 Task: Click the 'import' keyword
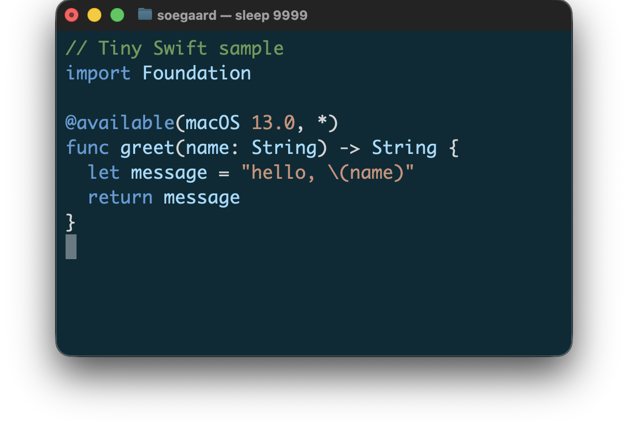coord(98,73)
